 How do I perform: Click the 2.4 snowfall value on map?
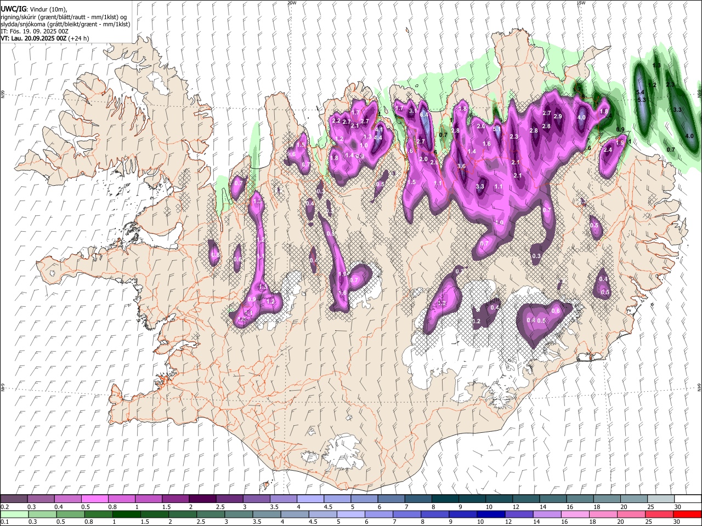pyautogui.click(x=607, y=150)
